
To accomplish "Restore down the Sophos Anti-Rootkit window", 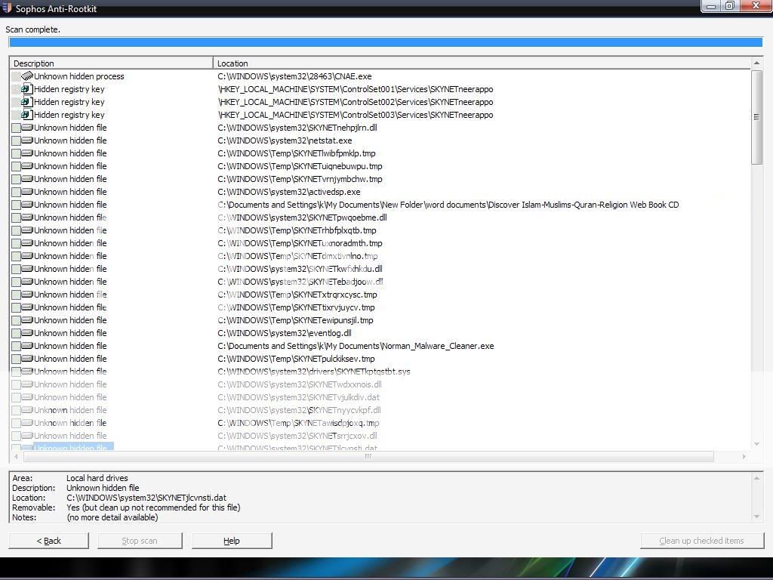I will [730, 6].
